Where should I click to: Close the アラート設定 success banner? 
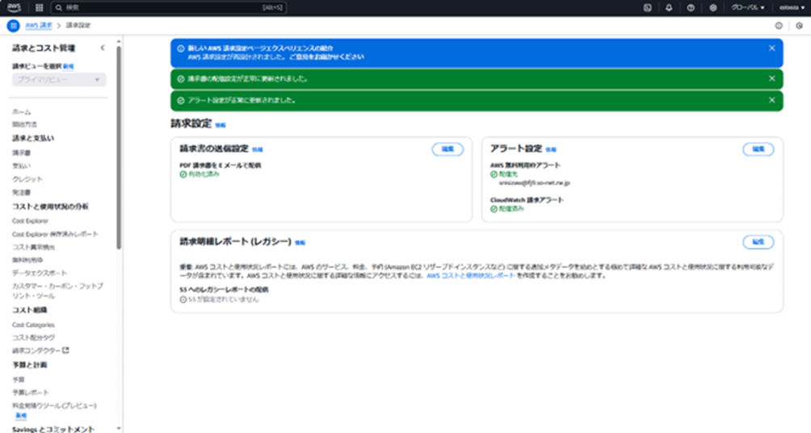tap(771, 100)
